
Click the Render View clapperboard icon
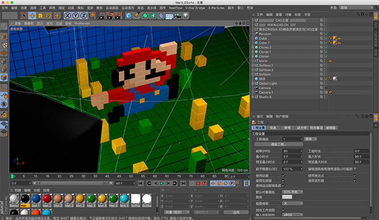point(102,15)
